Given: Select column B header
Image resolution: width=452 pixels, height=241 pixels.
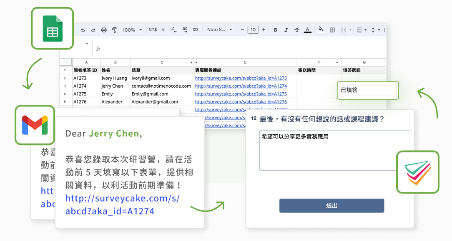Looking at the screenshot, I should [x=116, y=62].
